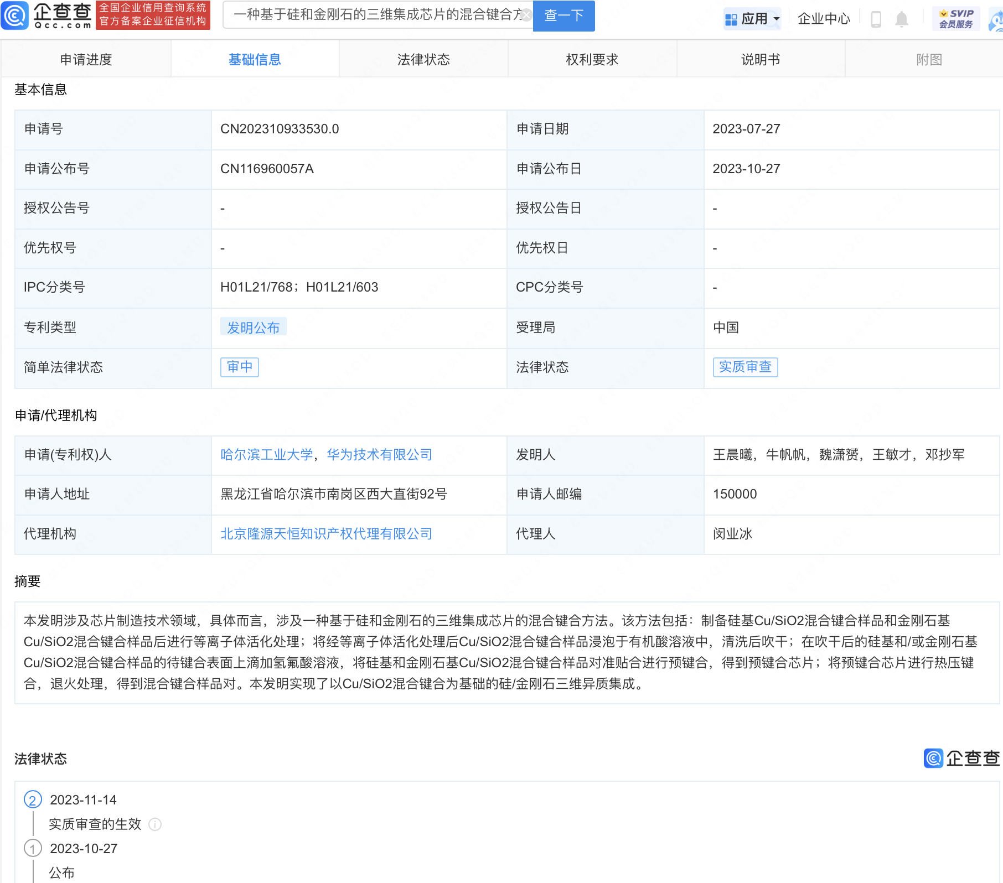
Task: Open 北京隆源天恒知识产权代理有限公司 link
Action: [326, 534]
